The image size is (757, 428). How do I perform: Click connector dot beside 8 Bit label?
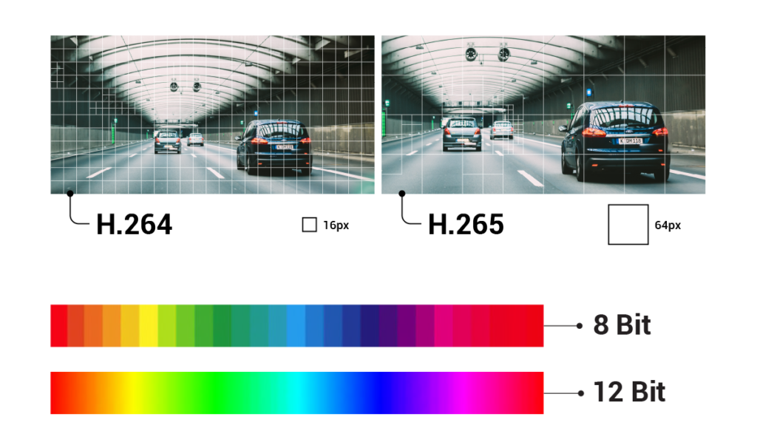(580, 325)
